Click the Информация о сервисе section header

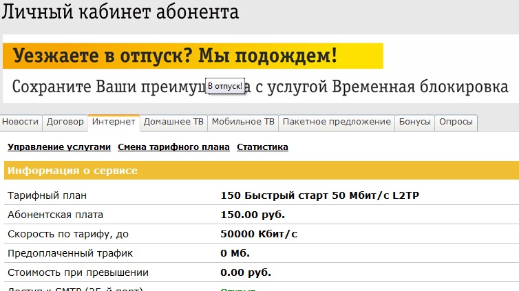click(72, 171)
